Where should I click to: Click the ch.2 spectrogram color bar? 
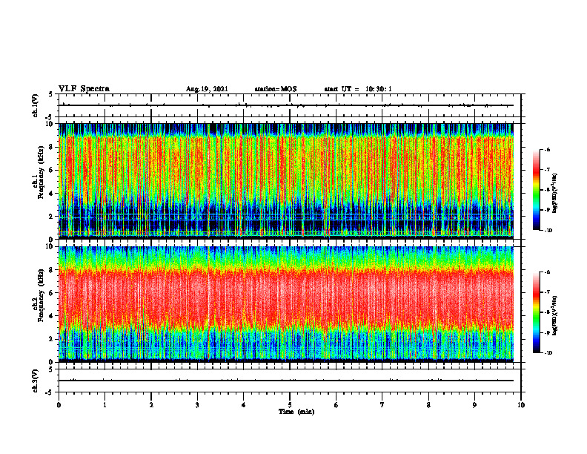pyautogui.click(x=536, y=312)
